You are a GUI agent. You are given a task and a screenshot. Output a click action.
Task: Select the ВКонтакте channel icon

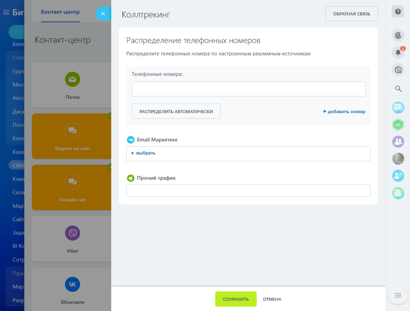[x=72, y=284]
